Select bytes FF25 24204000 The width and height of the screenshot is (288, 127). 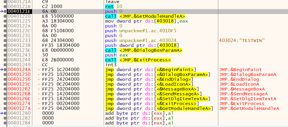61,79
